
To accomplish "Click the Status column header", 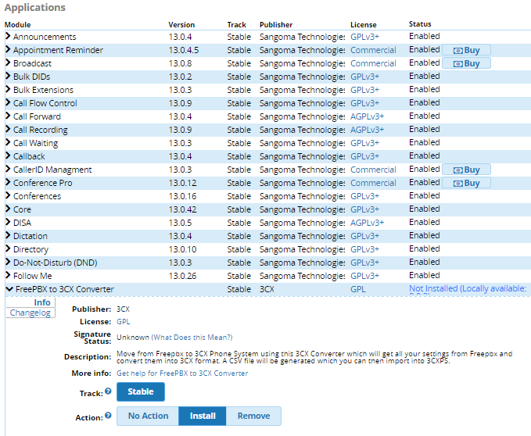I will [x=420, y=24].
